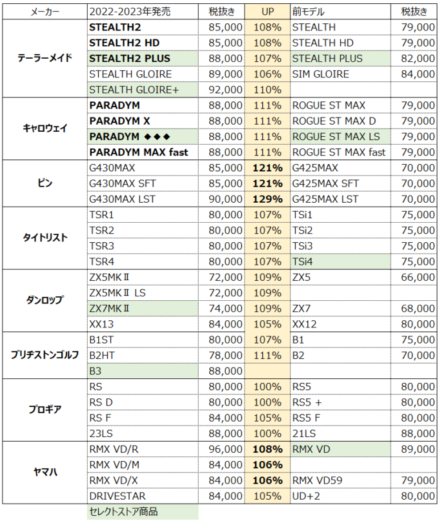Click the メーカー header cell
Viewport: 439px width, 523px height.
45,12
